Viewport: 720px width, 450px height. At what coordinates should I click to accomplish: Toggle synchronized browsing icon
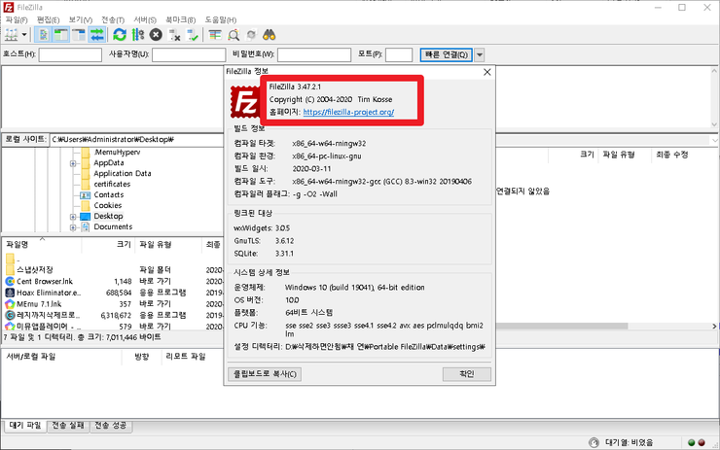tap(251, 35)
